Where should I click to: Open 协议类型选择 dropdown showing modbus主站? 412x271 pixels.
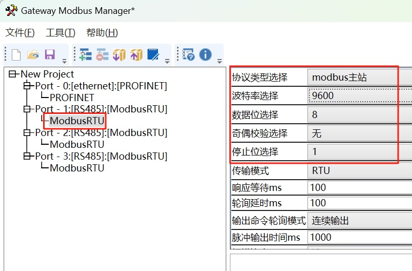[360, 78]
